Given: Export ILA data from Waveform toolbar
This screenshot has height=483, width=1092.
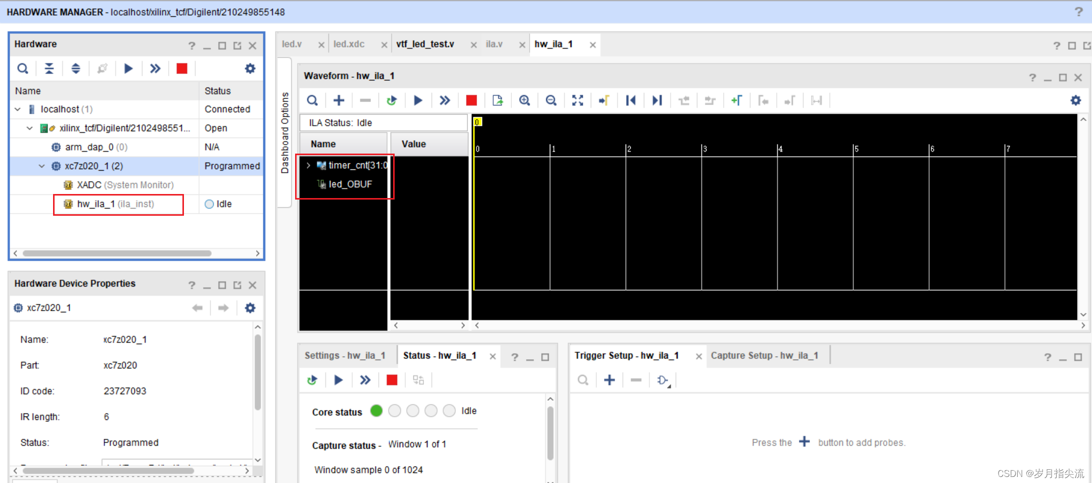Looking at the screenshot, I should coord(498,101).
